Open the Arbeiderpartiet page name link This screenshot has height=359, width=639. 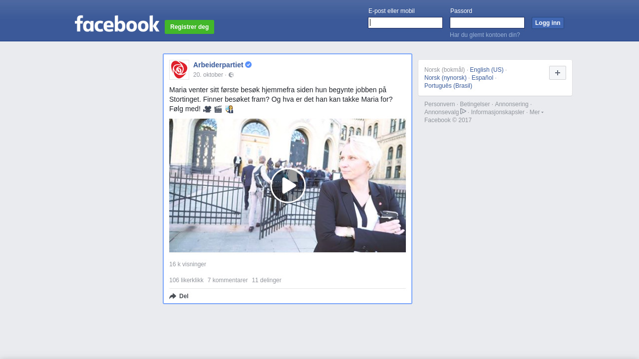pyautogui.click(x=218, y=65)
